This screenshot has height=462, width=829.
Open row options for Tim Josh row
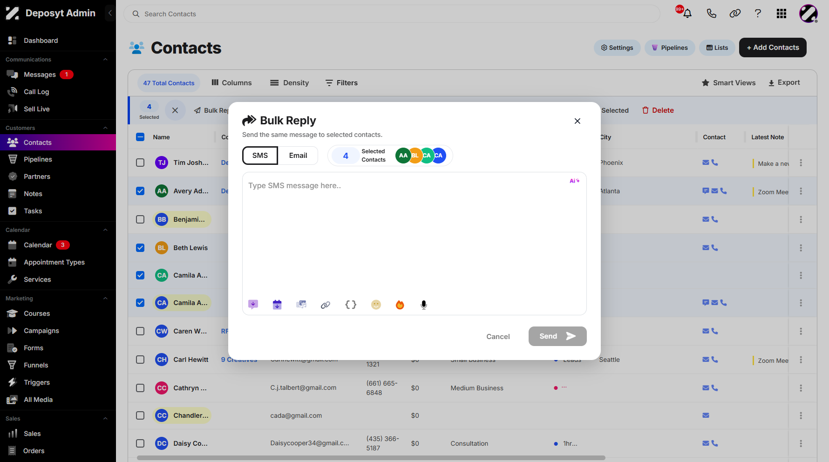[801, 163]
